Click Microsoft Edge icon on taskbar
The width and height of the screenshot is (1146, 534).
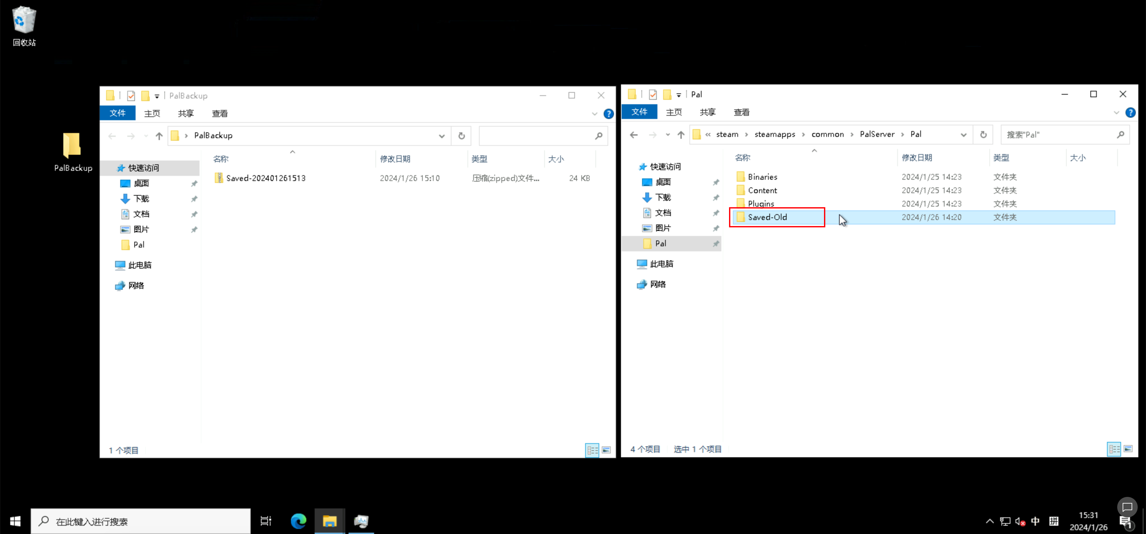tap(299, 521)
